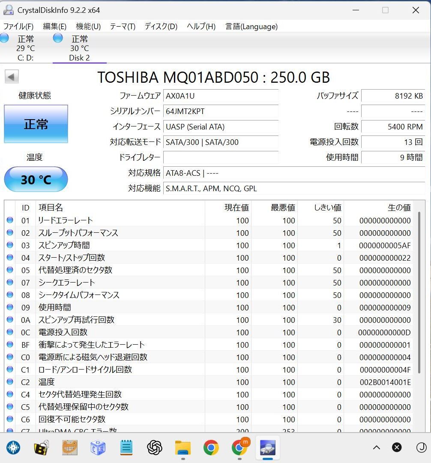This screenshot has height=463, width=431.
Task: Click the SMART list vertical scrollbar
Action: (419, 292)
